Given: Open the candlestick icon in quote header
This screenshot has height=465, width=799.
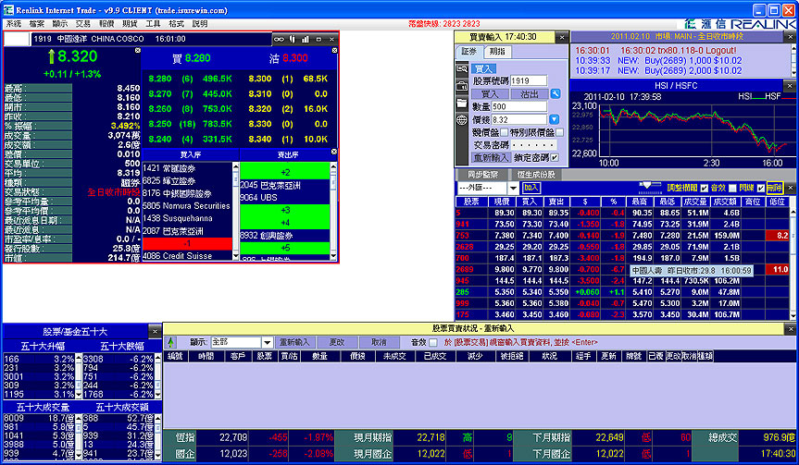Looking at the screenshot, I should (293, 39).
